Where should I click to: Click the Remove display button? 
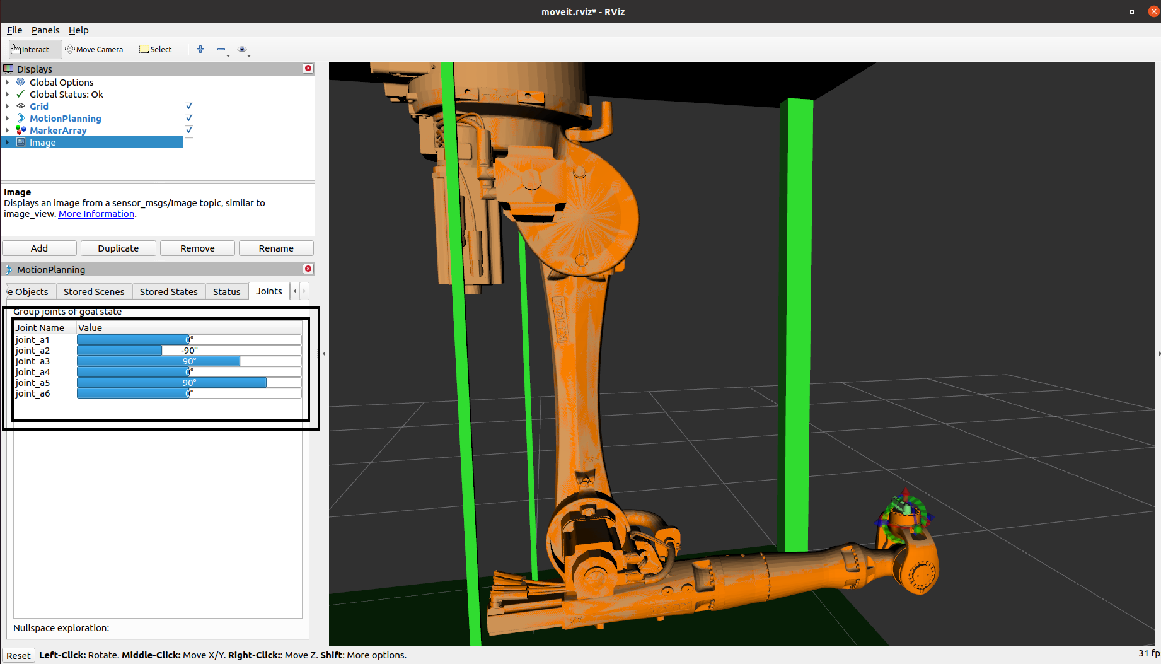[197, 248]
